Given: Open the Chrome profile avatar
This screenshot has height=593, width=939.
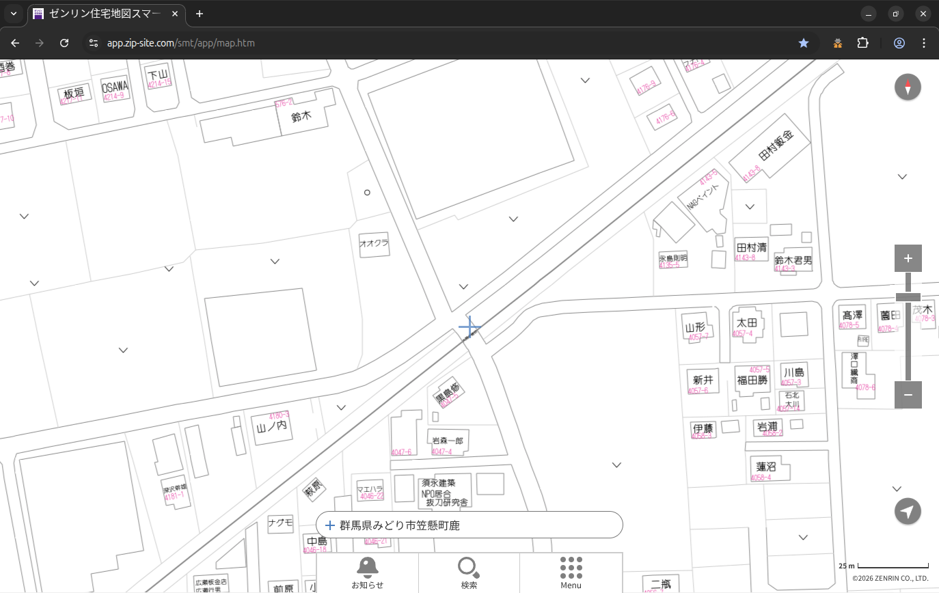Looking at the screenshot, I should [899, 43].
